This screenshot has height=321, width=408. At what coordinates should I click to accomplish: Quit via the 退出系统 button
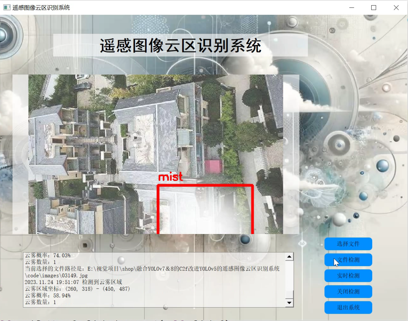[x=348, y=308]
